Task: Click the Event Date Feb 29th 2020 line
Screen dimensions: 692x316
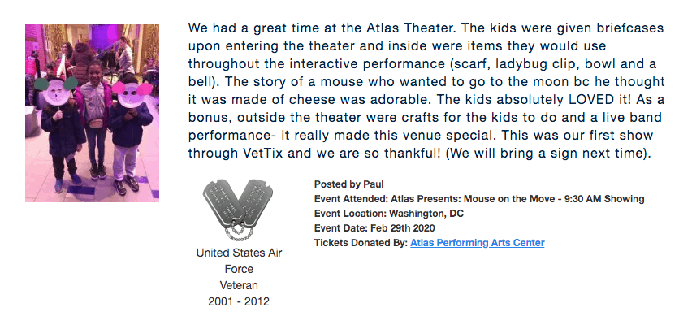Action: [374, 228]
